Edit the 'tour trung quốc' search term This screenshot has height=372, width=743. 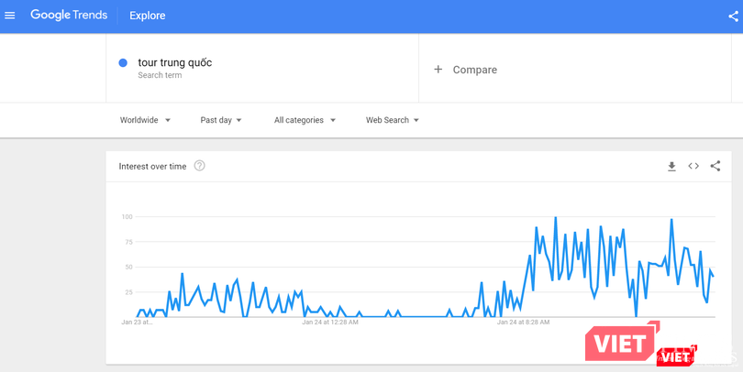(x=174, y=63)
